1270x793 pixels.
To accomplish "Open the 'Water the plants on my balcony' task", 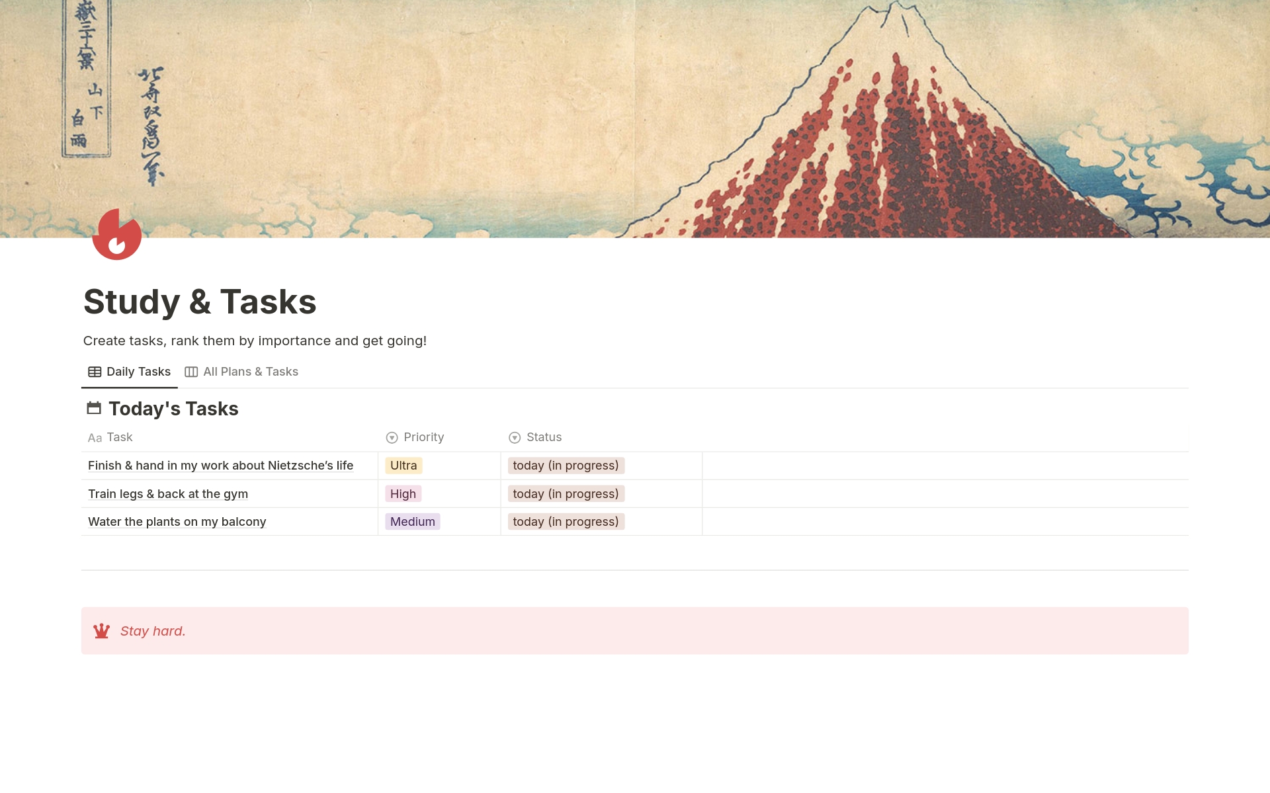I will tap(177, 522).
